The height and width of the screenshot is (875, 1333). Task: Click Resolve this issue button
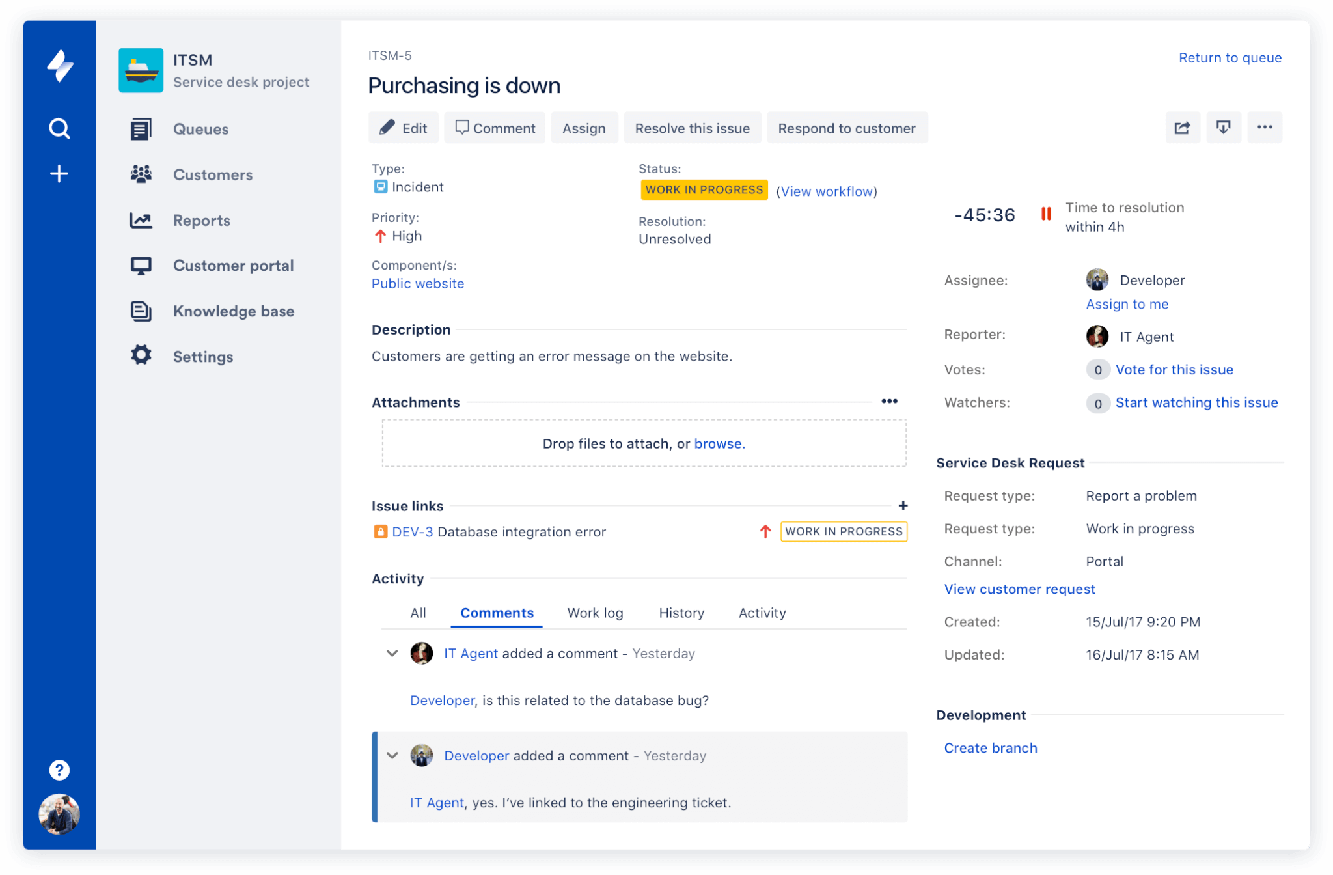click(690, 128)
